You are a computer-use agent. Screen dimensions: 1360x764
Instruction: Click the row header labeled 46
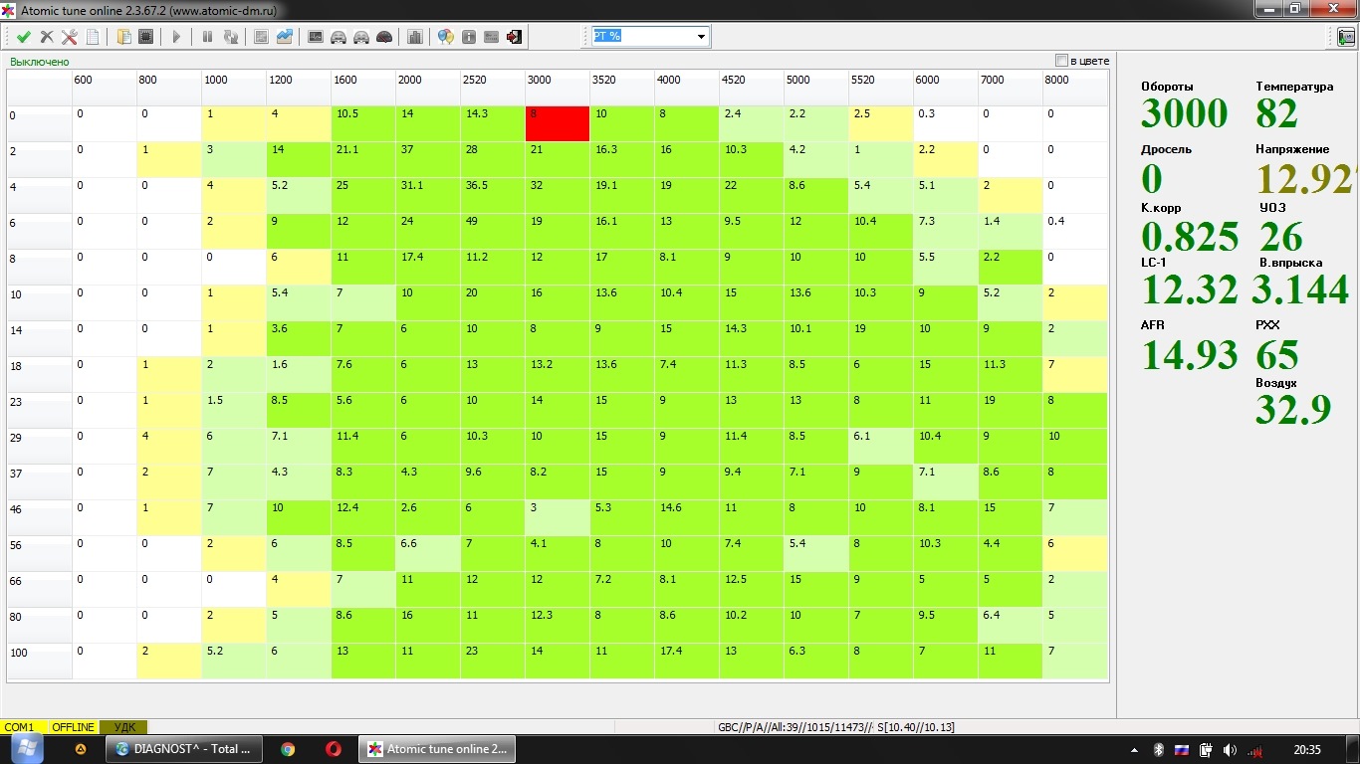(x=40, y=517)
